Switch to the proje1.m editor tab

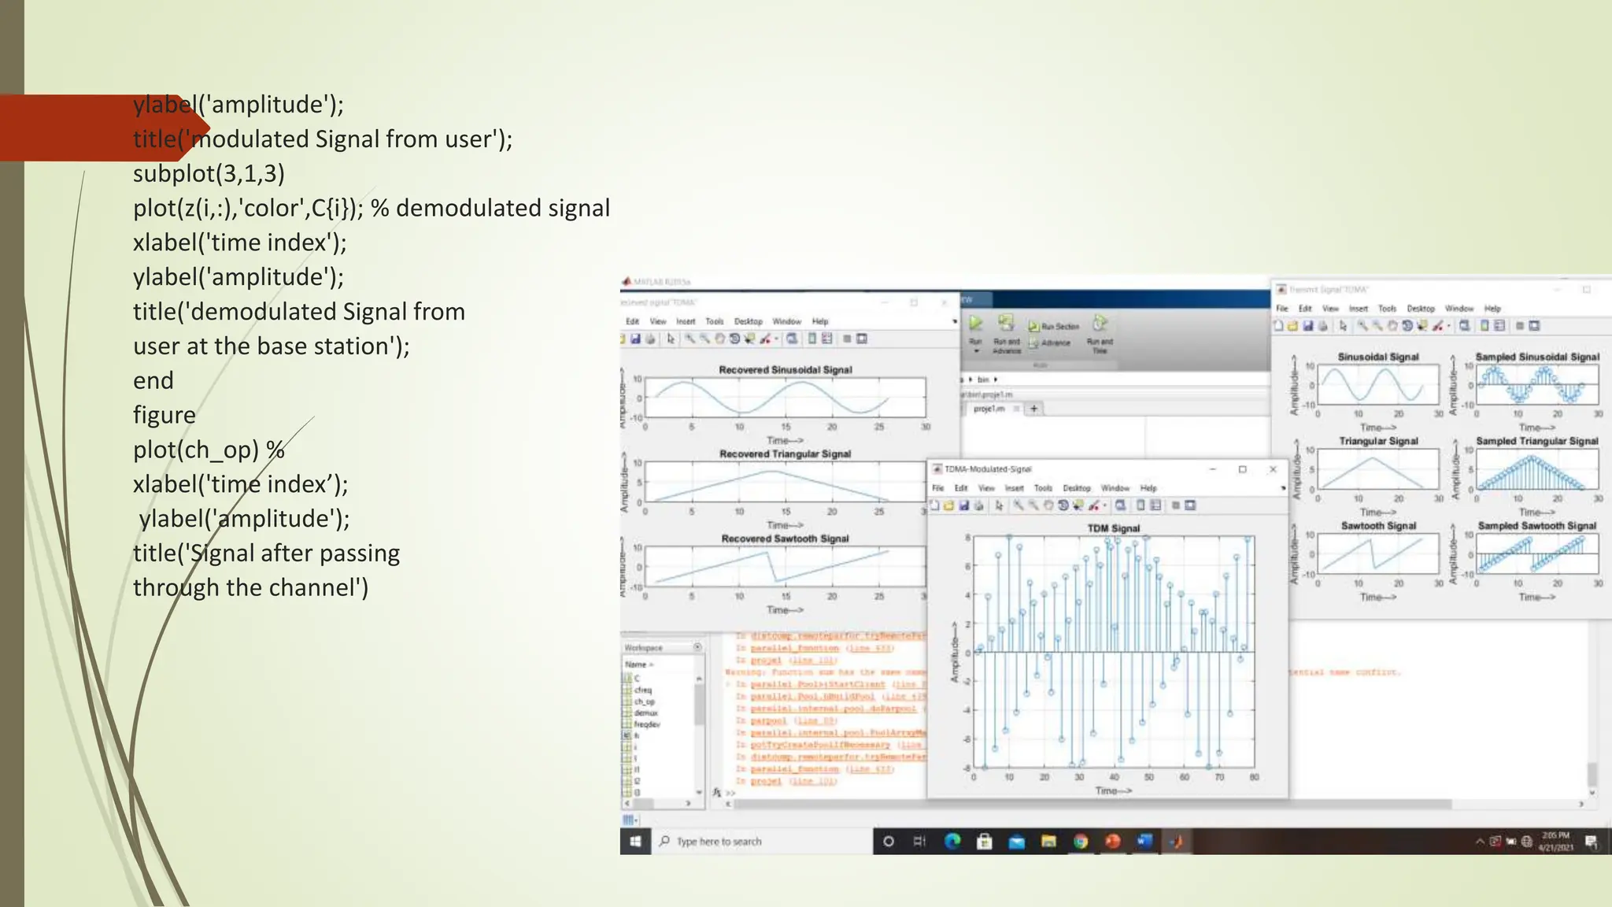[x=989, y=409]
